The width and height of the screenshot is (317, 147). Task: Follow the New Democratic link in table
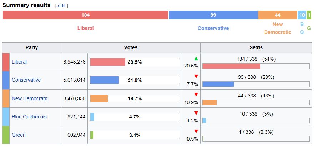[x=30, y=98]
